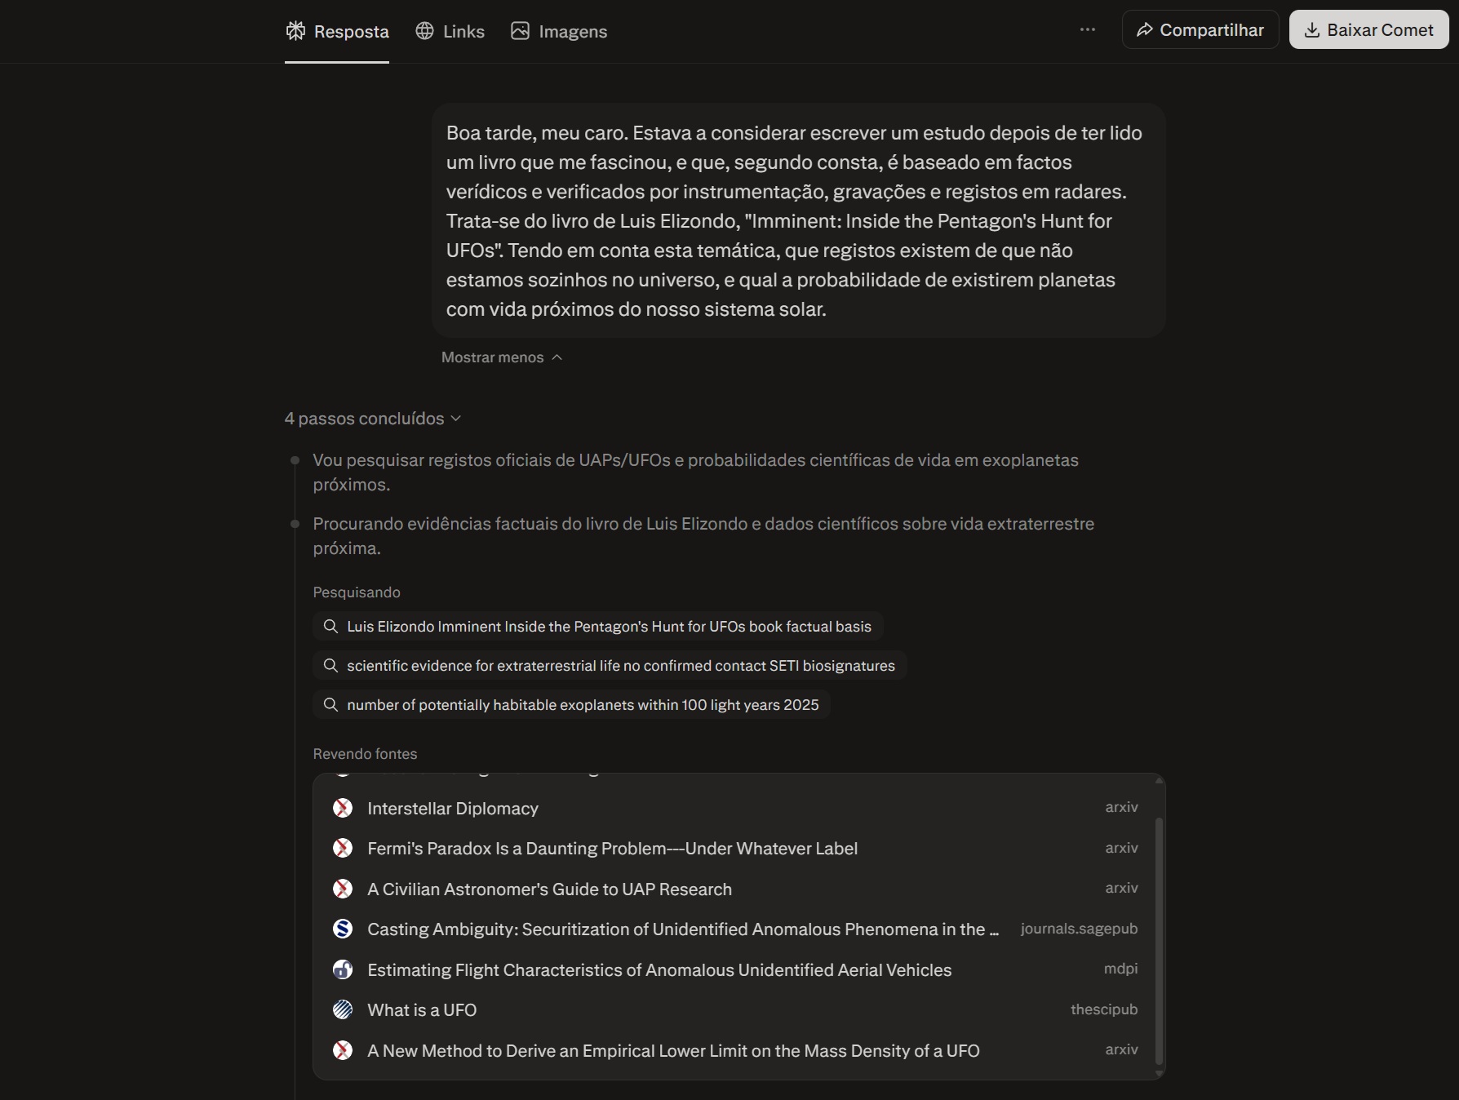
Task: Open the Mass Density of a UFO source
Action: (673, 1050)
